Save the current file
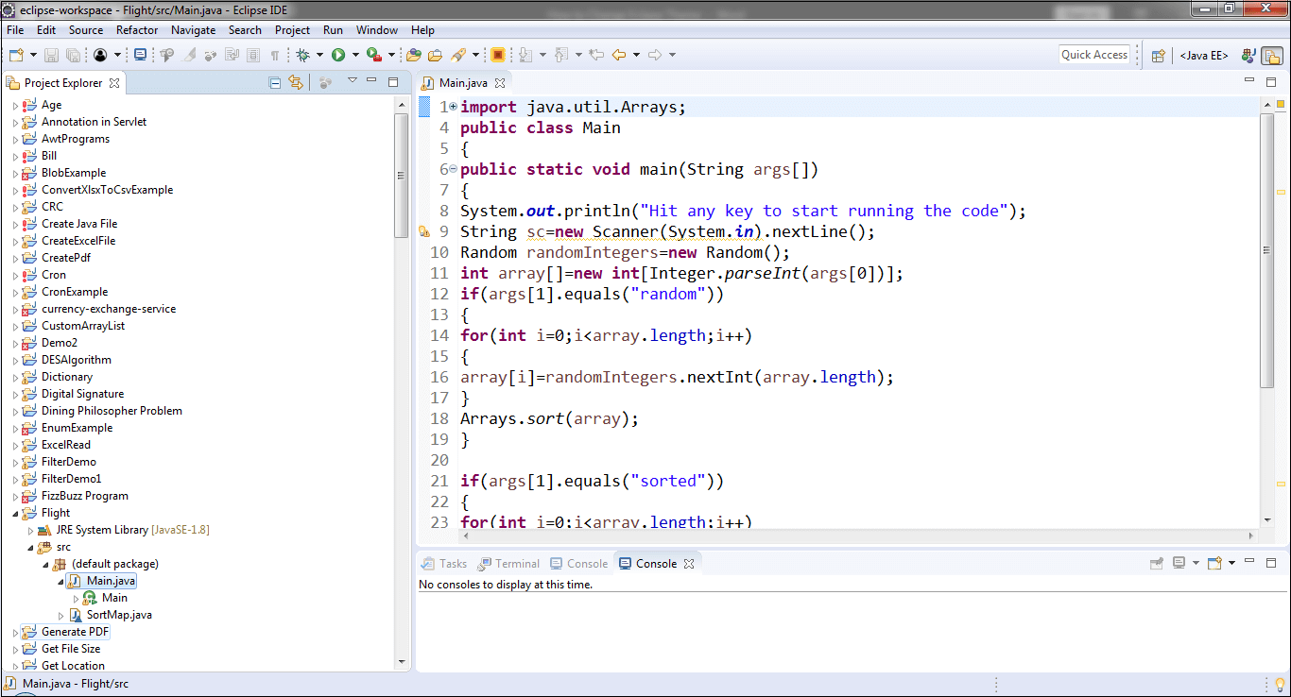The height and width of the screenshot is (697, 1291). (x=50, y=54)
